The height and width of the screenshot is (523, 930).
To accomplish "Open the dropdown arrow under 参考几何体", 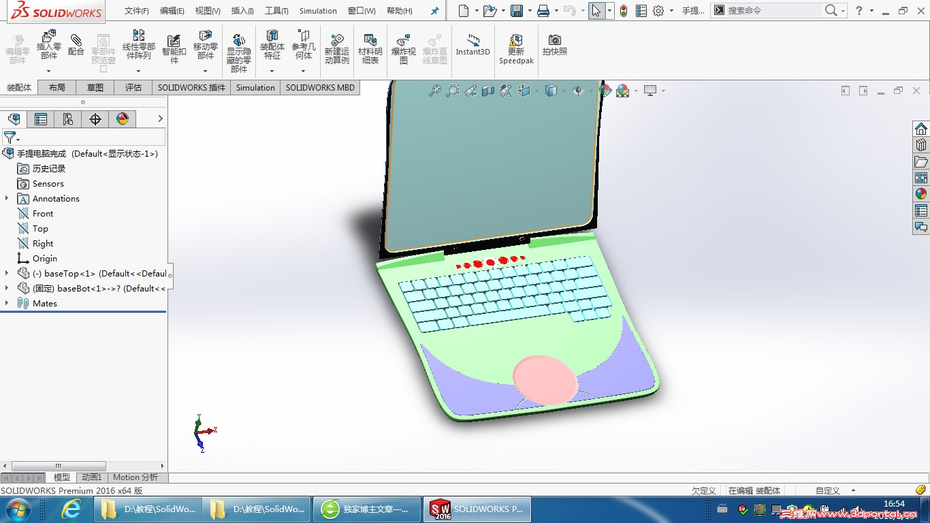I will (x=304, y=71).
